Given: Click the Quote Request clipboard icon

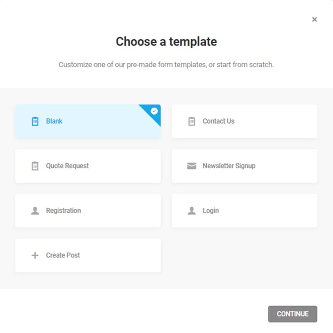Looking at the screenshot, I should (35, 166).
